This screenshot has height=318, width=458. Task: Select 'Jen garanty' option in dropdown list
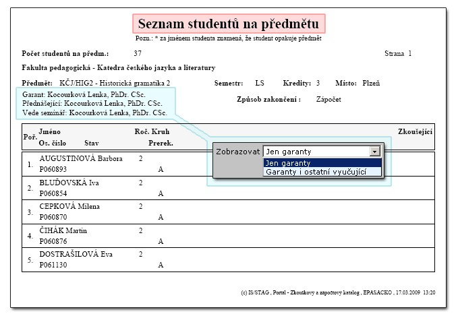pos(322,163)
